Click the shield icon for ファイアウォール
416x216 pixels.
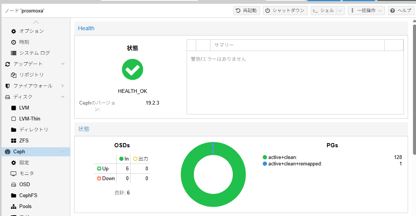[x=8, y=86]
